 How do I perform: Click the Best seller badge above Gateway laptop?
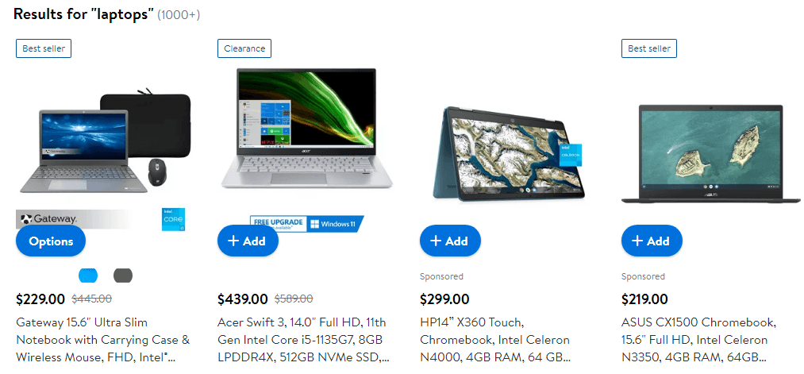click(x=44, y=48)
